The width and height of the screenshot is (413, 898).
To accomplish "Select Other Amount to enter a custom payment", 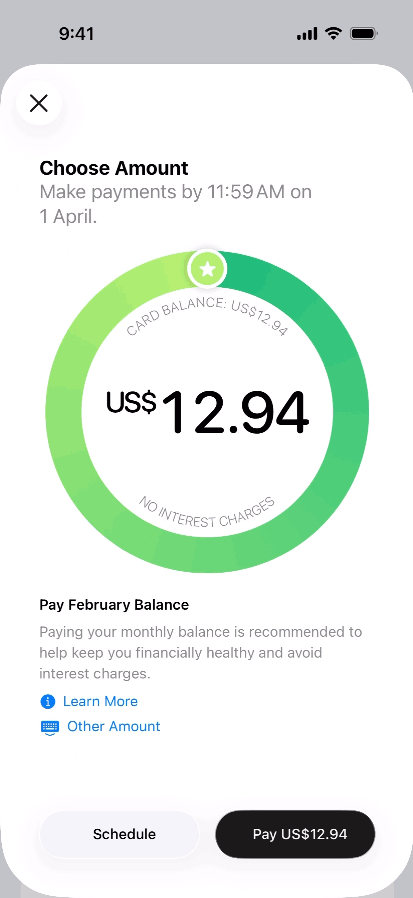I will pyautogui.click(x=114, y=726).
